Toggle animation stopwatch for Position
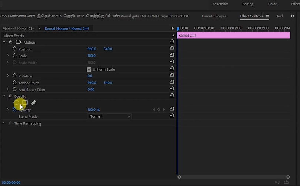Image resolution: width=300 pixels, height=186 pixels. point(14,49)
